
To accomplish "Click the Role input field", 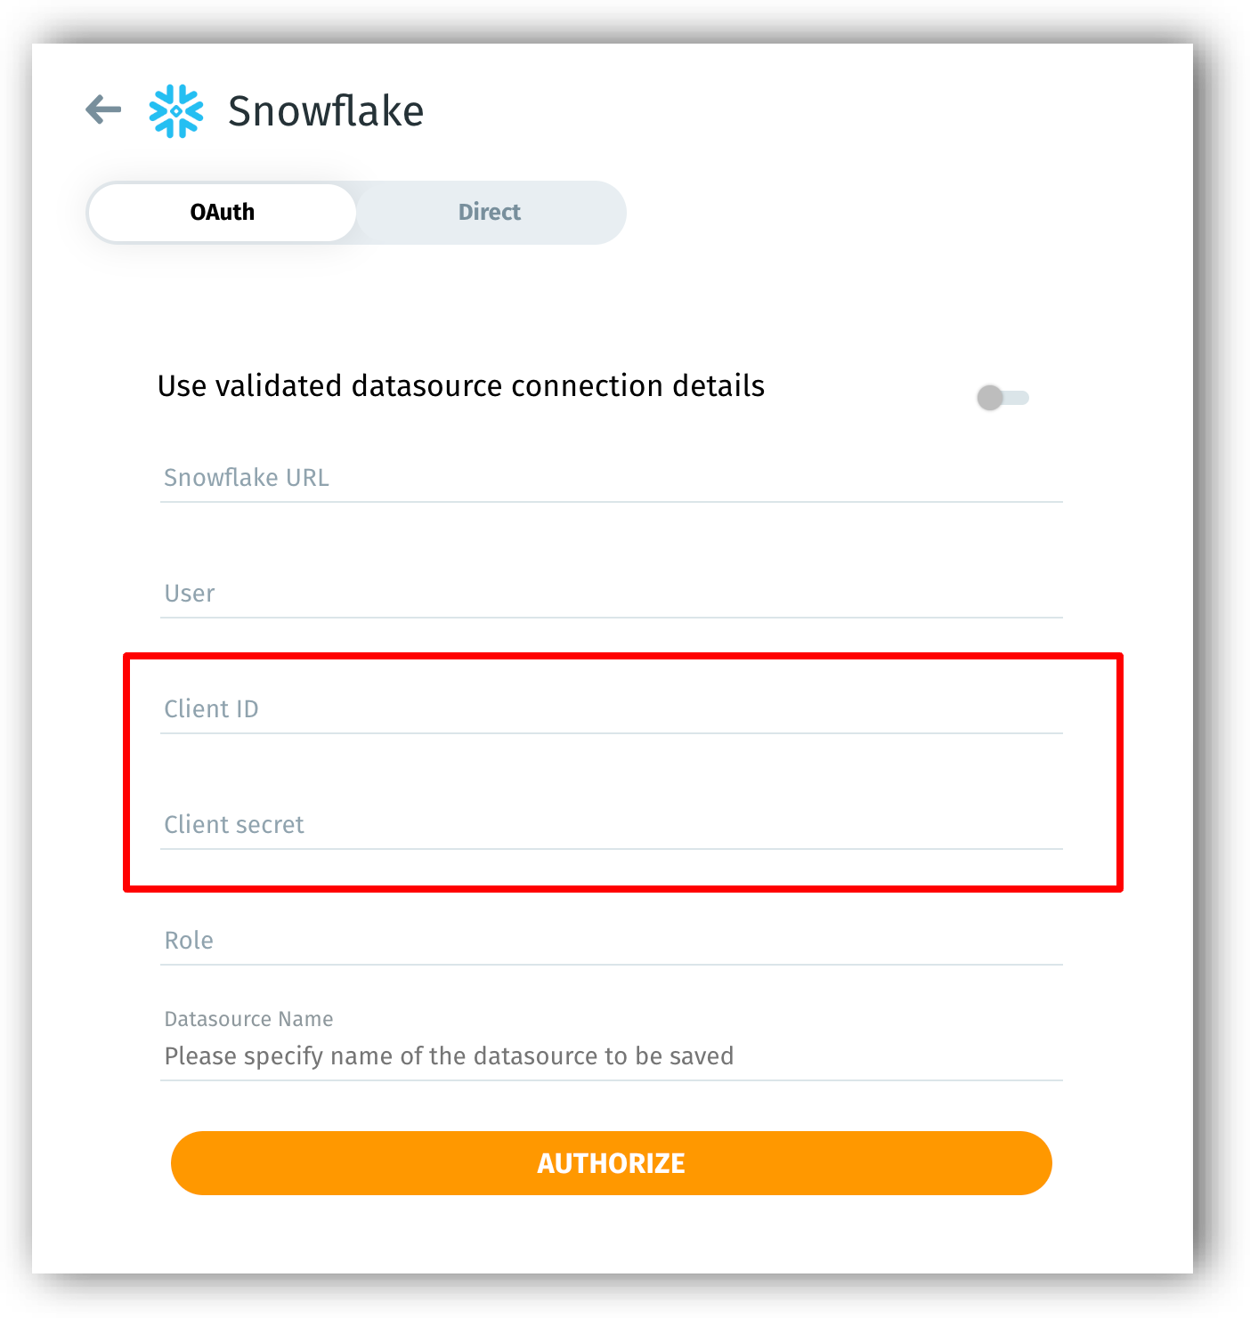I will 611,942.
